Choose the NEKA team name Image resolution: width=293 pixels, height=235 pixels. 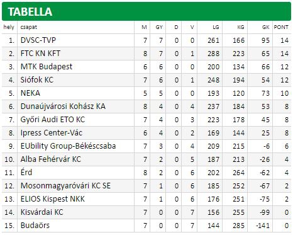pos(30,93)
